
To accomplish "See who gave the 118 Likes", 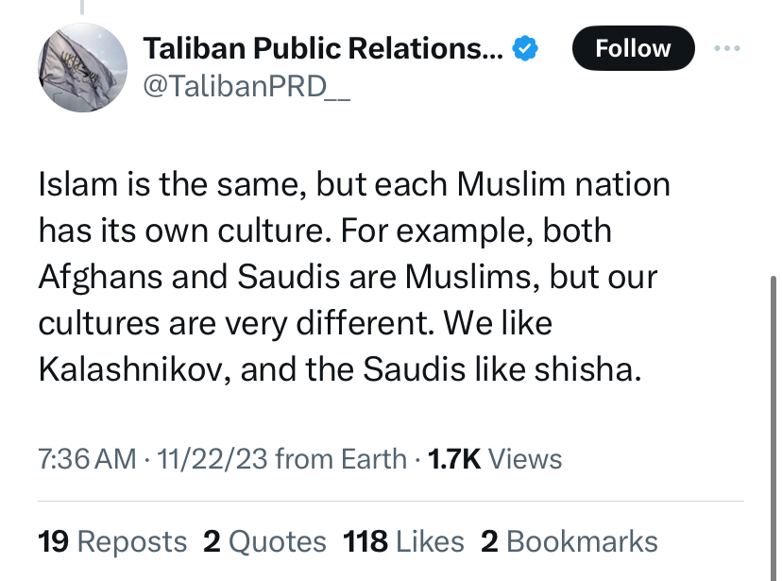I will (x=403, y=541).
